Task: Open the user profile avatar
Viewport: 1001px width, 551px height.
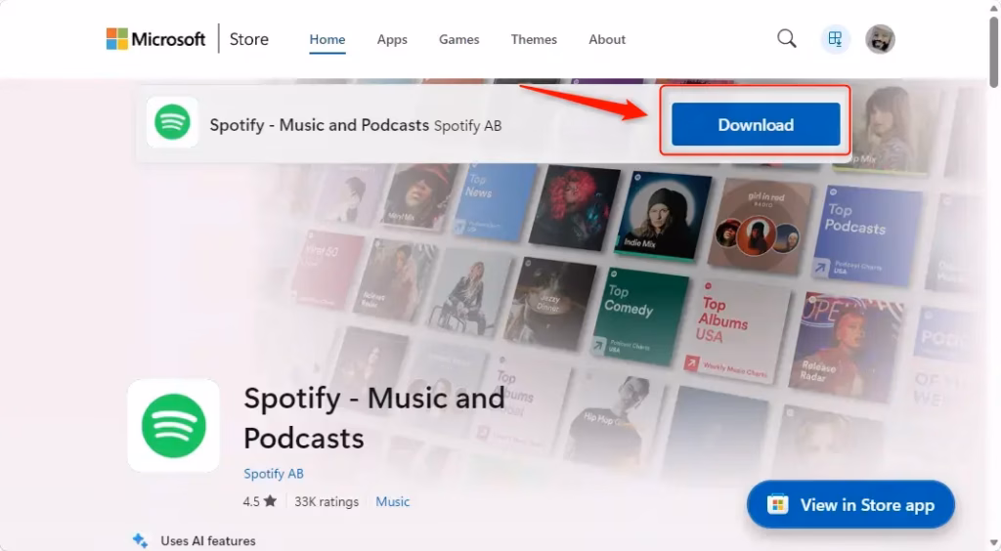Action: [x=881, y=39]
